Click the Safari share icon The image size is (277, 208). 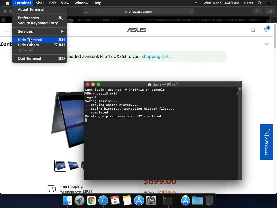click(x=258, y=11)
